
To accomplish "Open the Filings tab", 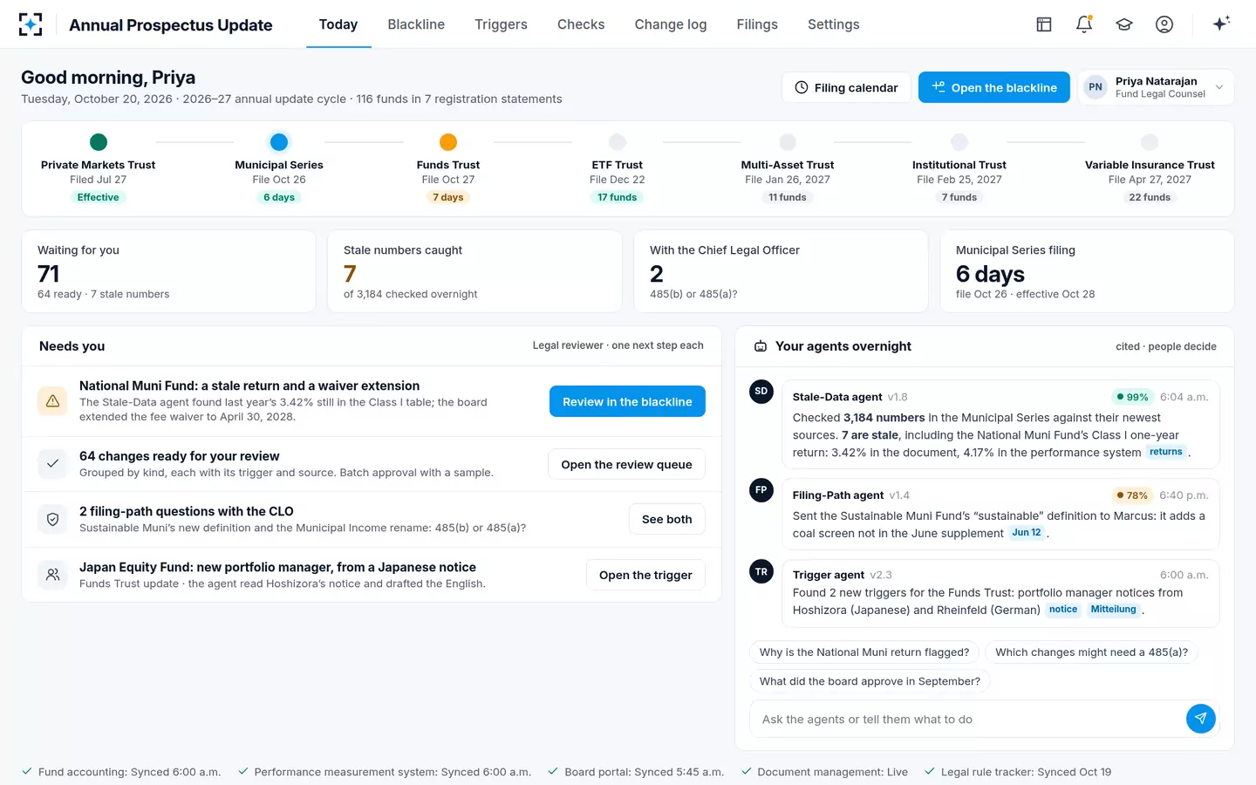I will (x=757, y=24).
